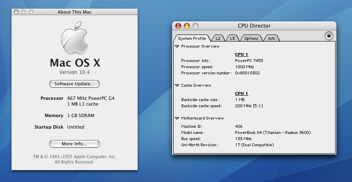This screenshot has width=352, height=182.
Task: Zoom the CPU Director window
Action: [x=196, y=26]
